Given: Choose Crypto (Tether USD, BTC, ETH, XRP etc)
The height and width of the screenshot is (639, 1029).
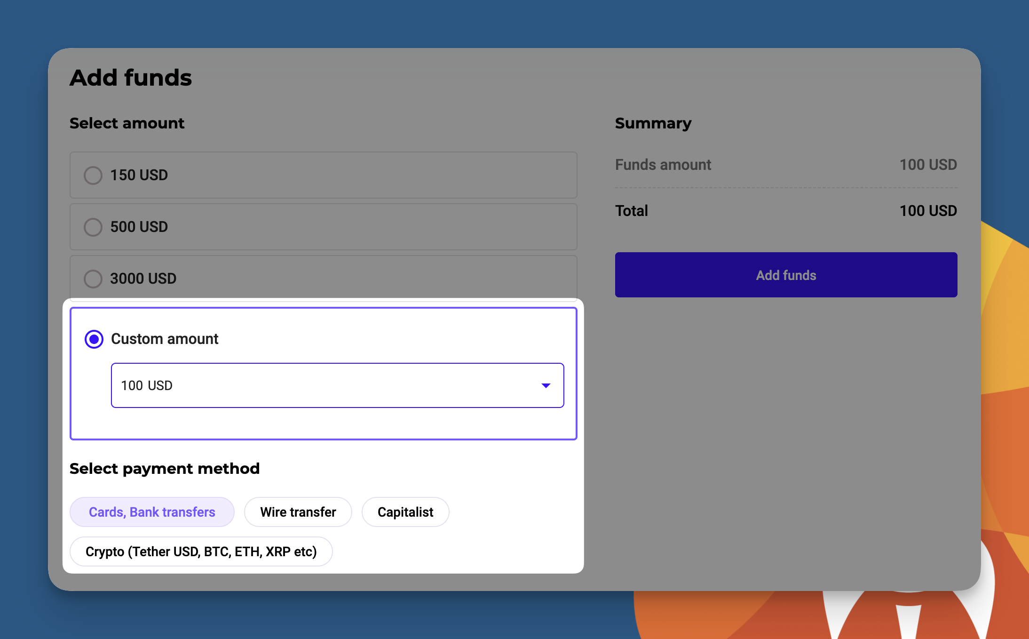Looking at the screenshot, I should 201,551.
